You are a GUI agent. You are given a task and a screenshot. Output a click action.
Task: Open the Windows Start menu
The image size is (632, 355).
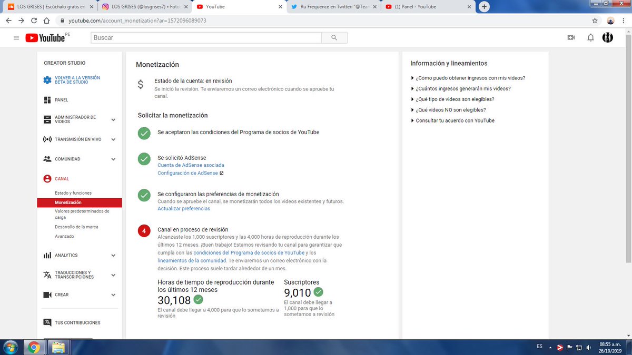[x=10, y=347]
